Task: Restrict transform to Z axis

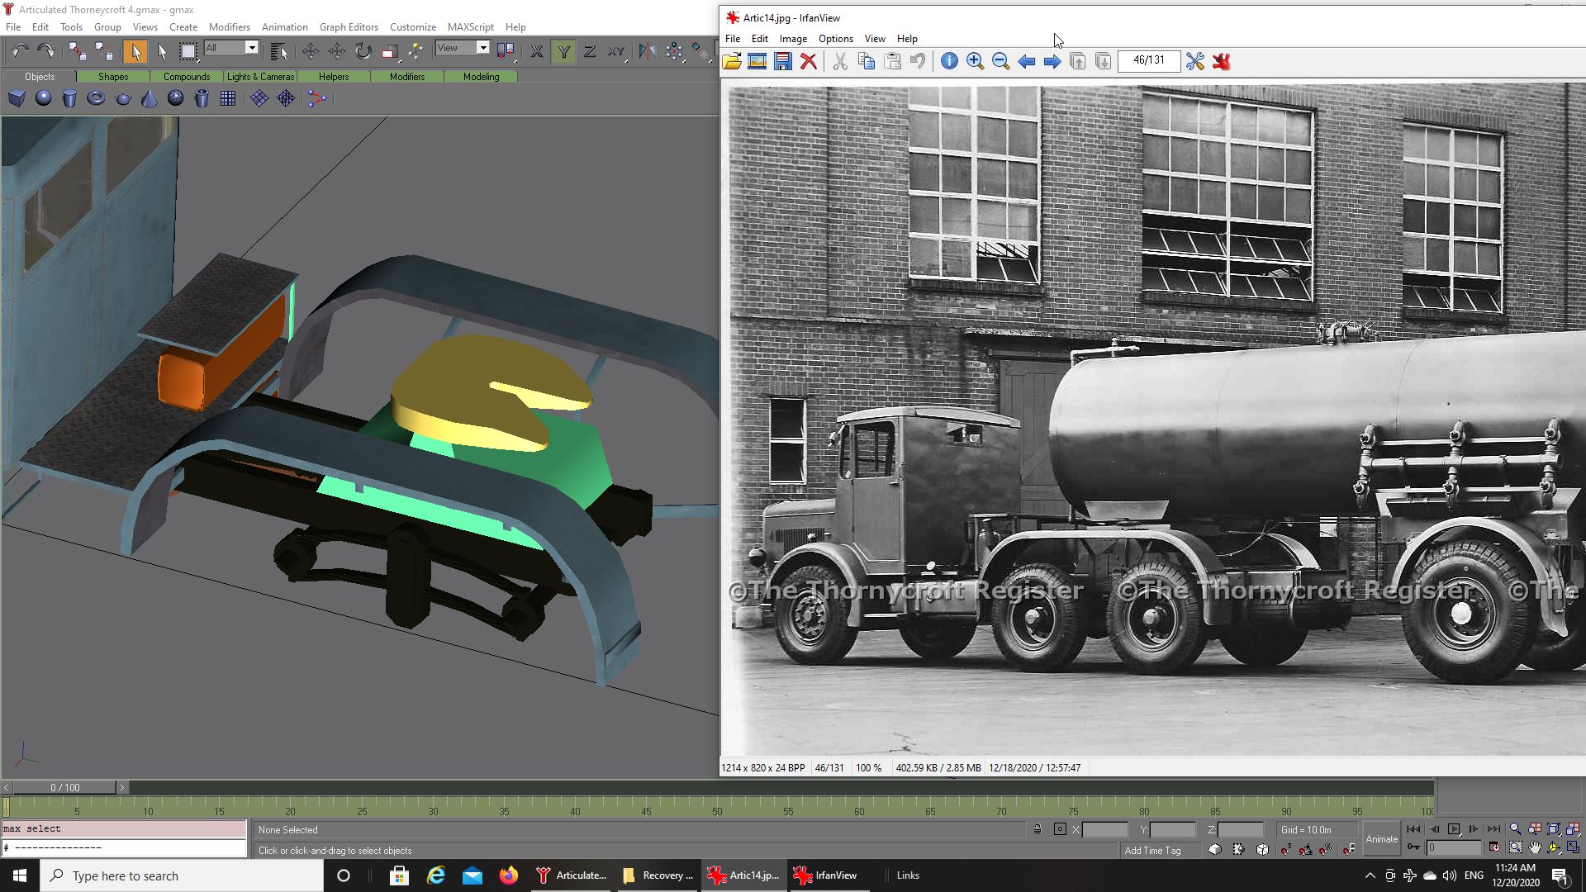Action: click(590, 51)
